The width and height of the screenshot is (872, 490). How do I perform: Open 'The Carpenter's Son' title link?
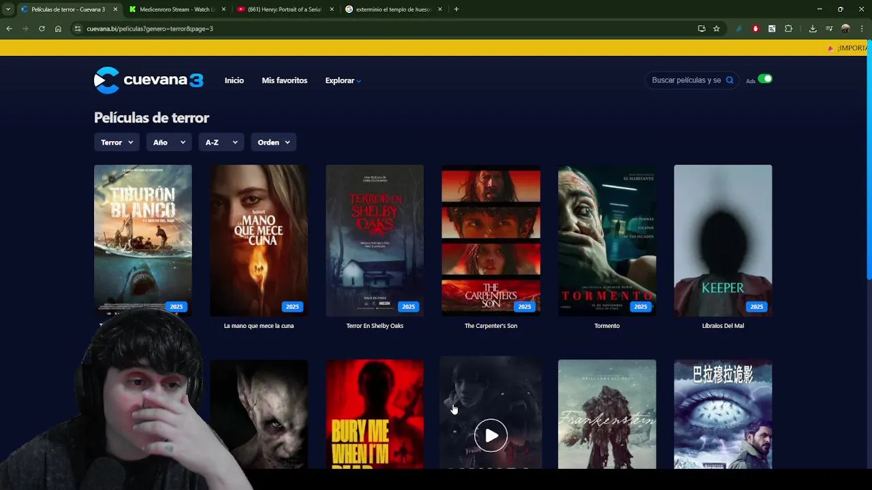tap(490, 326)
